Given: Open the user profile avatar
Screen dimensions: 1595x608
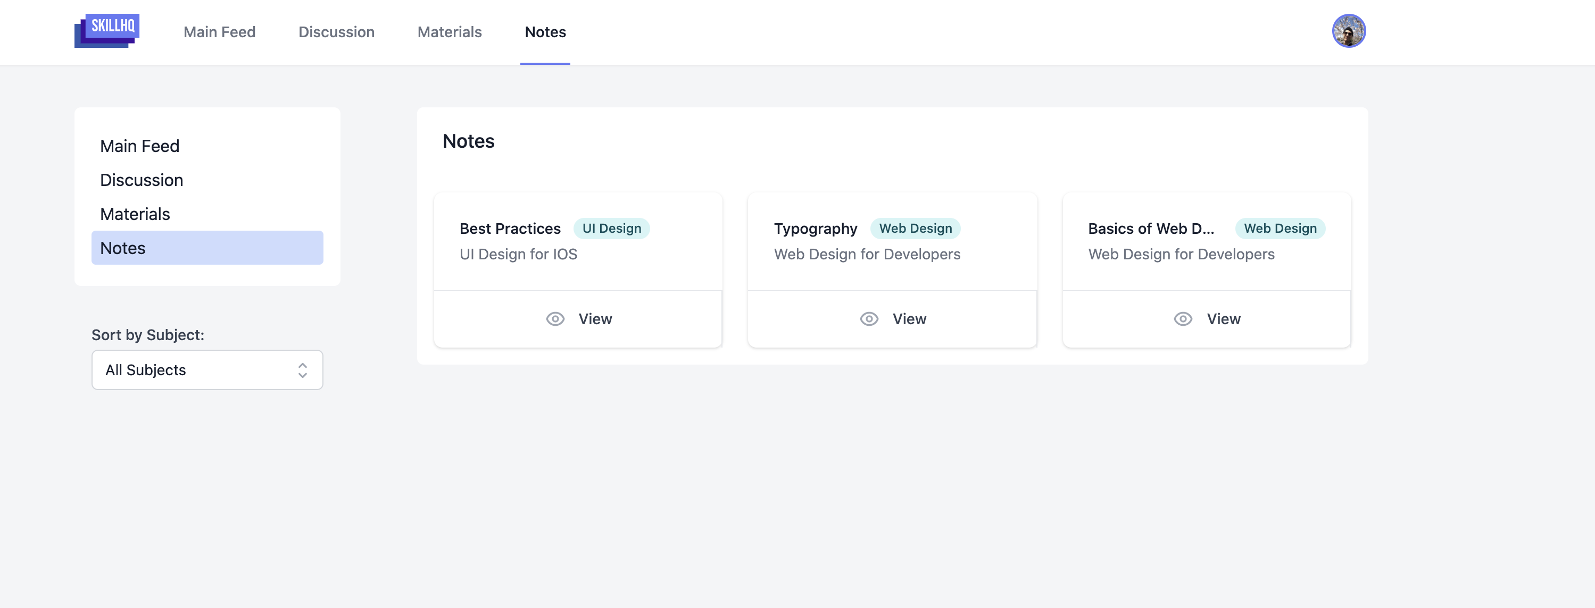Looking at the screenshot, I should [x=1348, y=31].
